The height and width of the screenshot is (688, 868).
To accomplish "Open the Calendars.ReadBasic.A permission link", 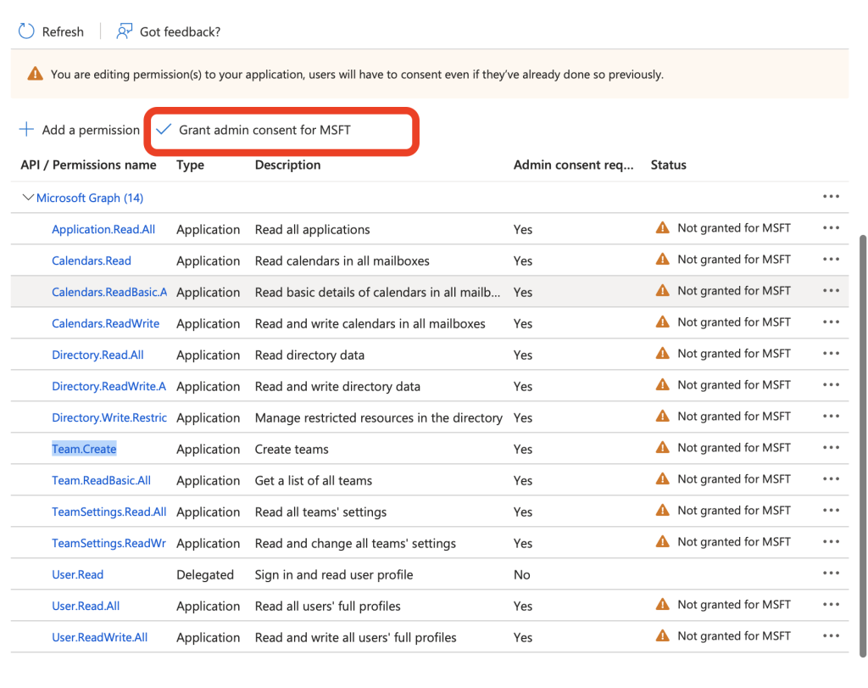I will [109, 292].
